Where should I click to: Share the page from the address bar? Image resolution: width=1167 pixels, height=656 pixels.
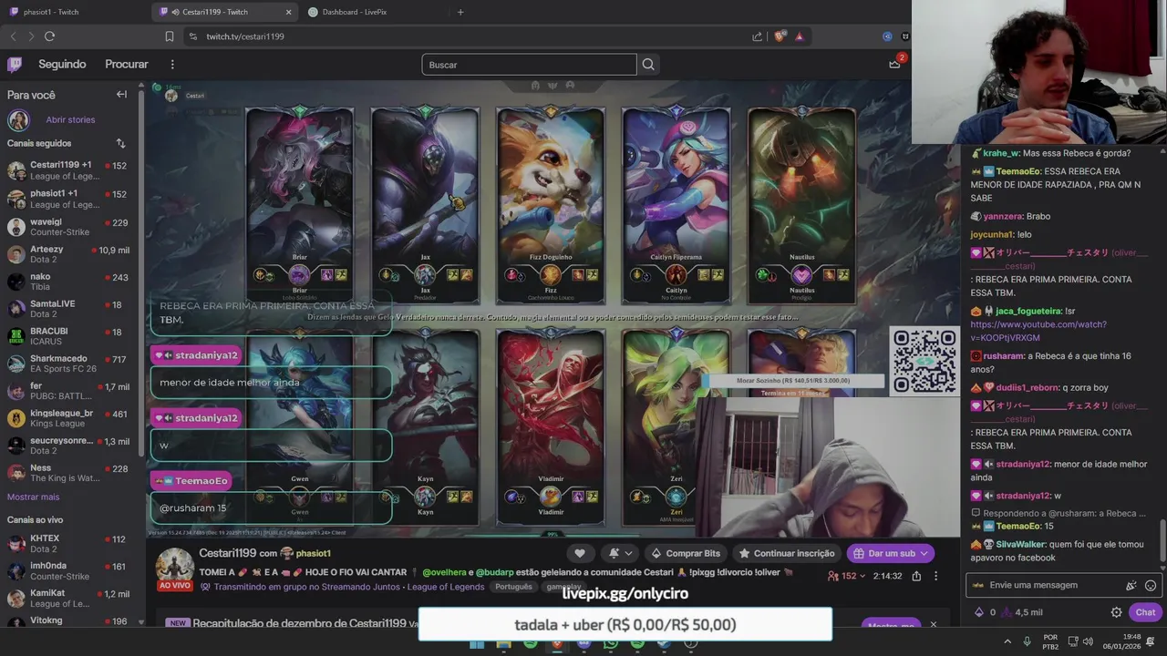(x=757, y=36)
